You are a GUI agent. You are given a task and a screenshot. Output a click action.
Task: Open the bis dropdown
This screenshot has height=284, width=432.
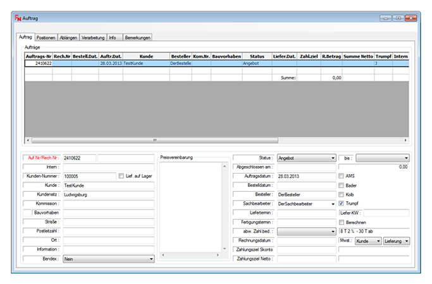tap(383, 158)
